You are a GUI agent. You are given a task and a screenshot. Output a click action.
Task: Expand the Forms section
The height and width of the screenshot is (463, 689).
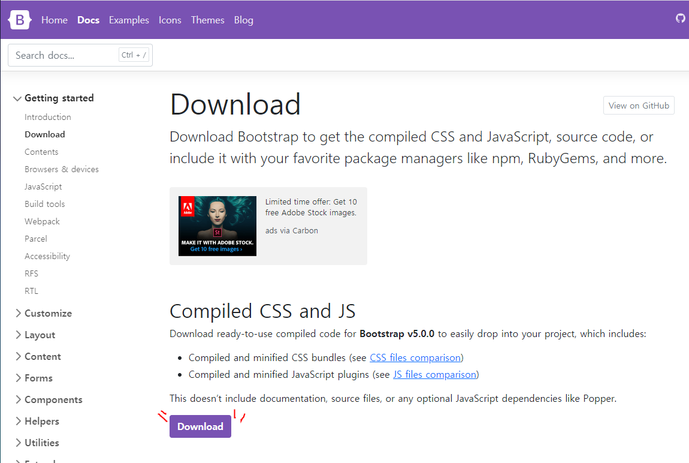click(x=34, y=378)
